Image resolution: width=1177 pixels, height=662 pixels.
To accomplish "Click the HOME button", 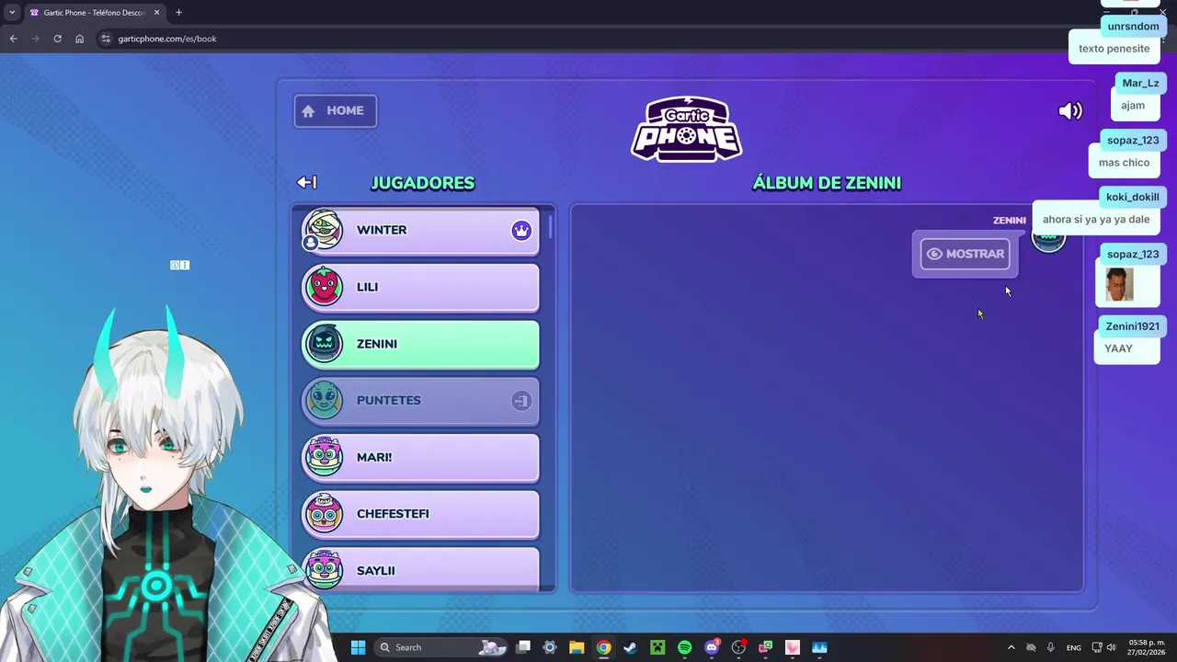I will coord(335,111).
